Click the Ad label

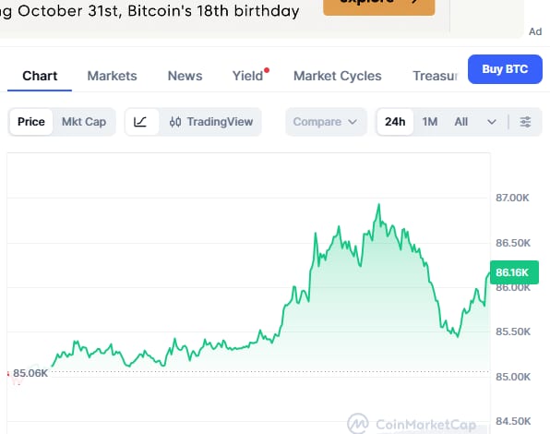coord(535,31)
